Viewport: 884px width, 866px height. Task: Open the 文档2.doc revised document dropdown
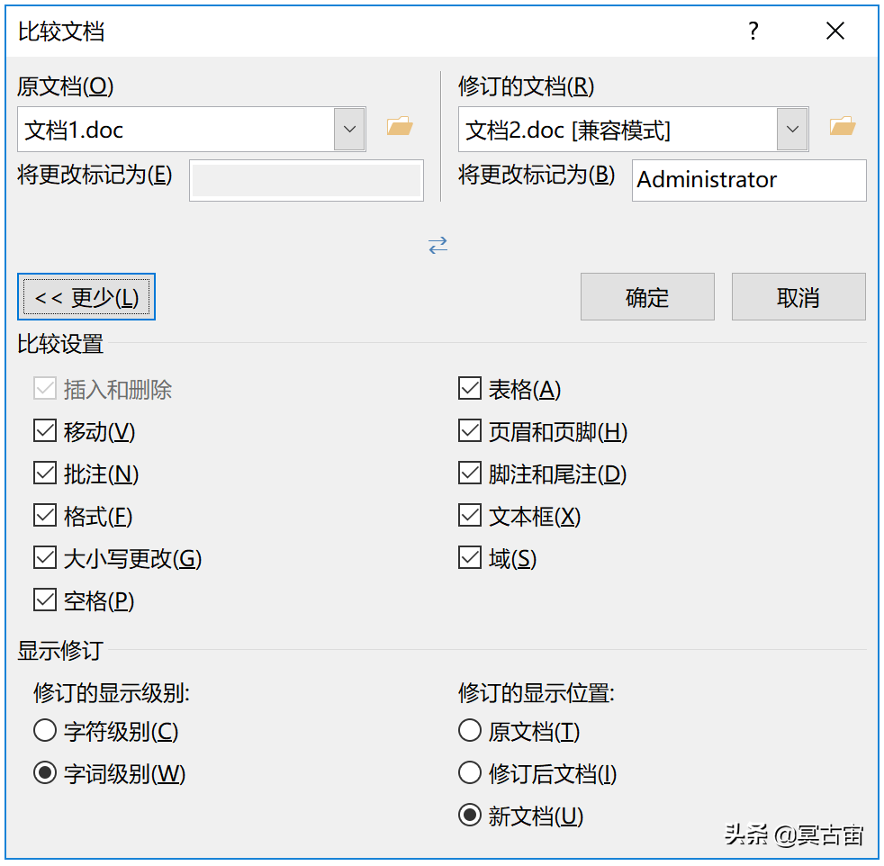tap(792, 129)
